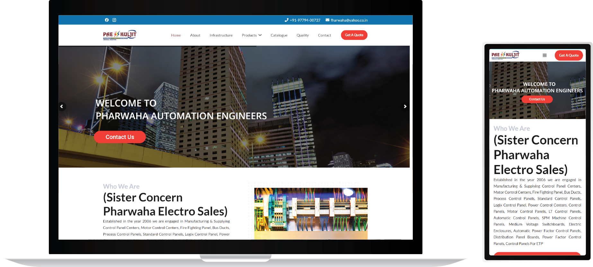Image resolution: width=593 pixels, height=267 pixels.
Task: Click the email fharwaha@yahoo.co.in
Action: [349, 20]
